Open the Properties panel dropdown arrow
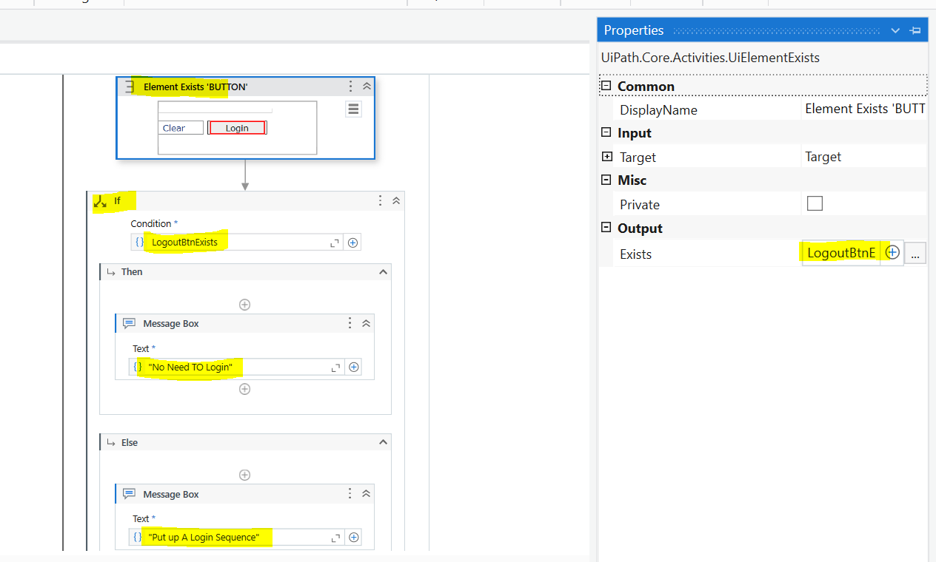The width and height of the screenshot is (936, 562). pos(895,30)
